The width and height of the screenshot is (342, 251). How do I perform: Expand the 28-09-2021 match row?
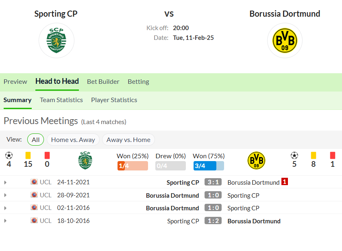point(5,195)
